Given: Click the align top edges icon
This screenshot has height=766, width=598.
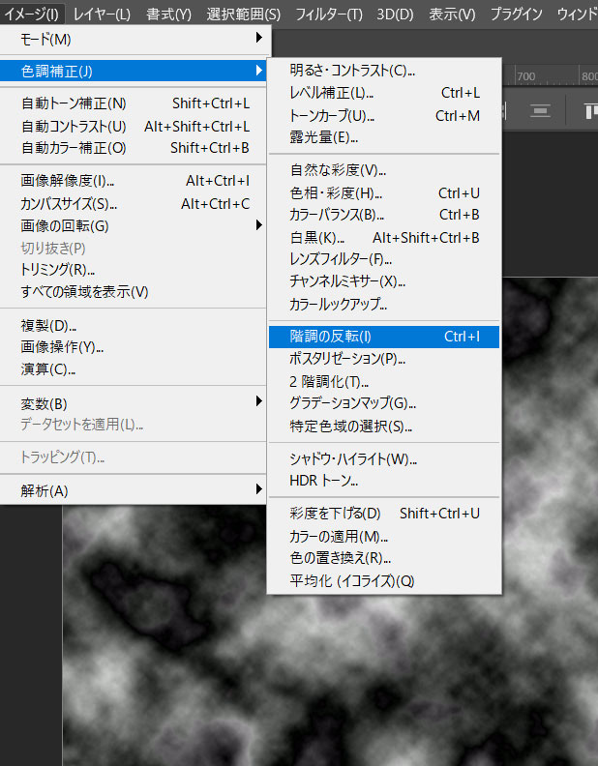Looking at the screenshot, I should pos(589,111).
